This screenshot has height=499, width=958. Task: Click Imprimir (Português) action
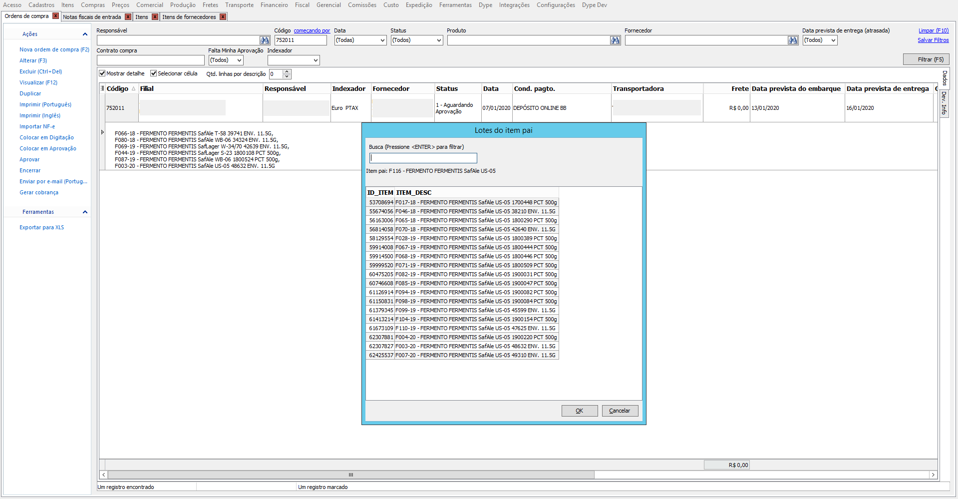pyautogui.click(x=45, y=104)
